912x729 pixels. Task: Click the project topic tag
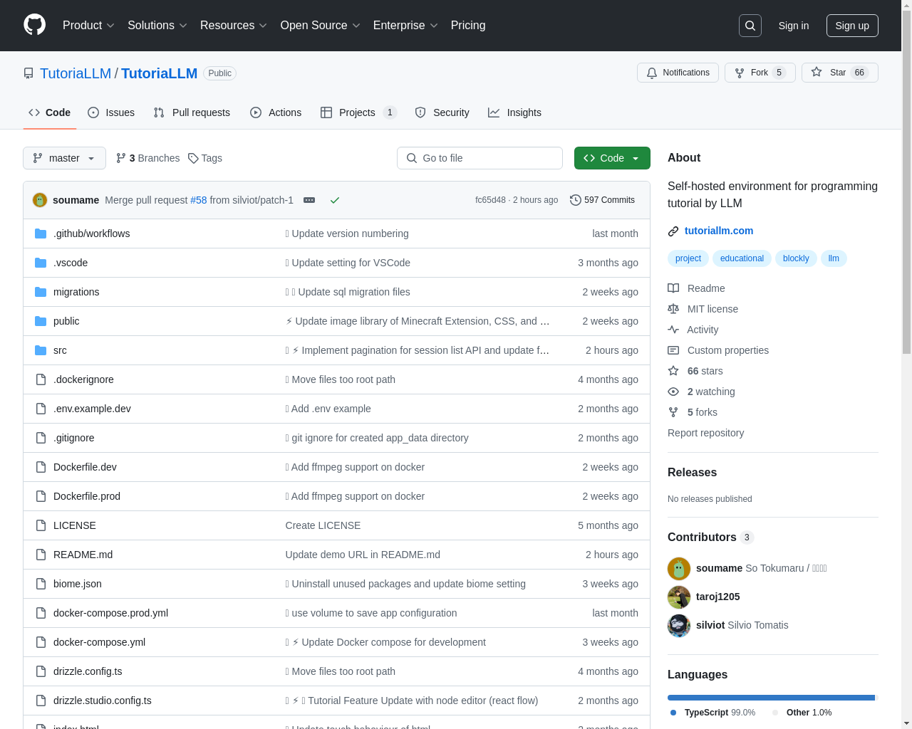[688, 258]
